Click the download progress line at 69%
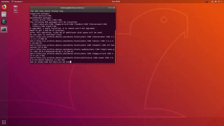224x126 pixels. (50, 62)
